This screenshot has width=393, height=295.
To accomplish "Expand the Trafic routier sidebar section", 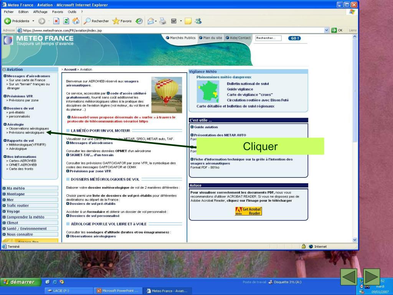I will 30,206.
